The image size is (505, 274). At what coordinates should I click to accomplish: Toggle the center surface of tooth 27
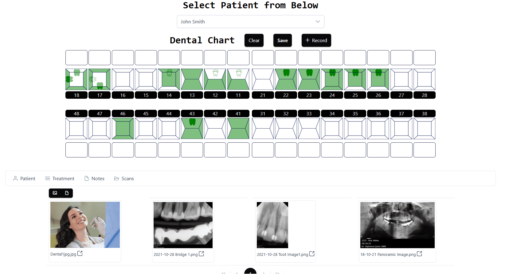click(x=401, y=79)
